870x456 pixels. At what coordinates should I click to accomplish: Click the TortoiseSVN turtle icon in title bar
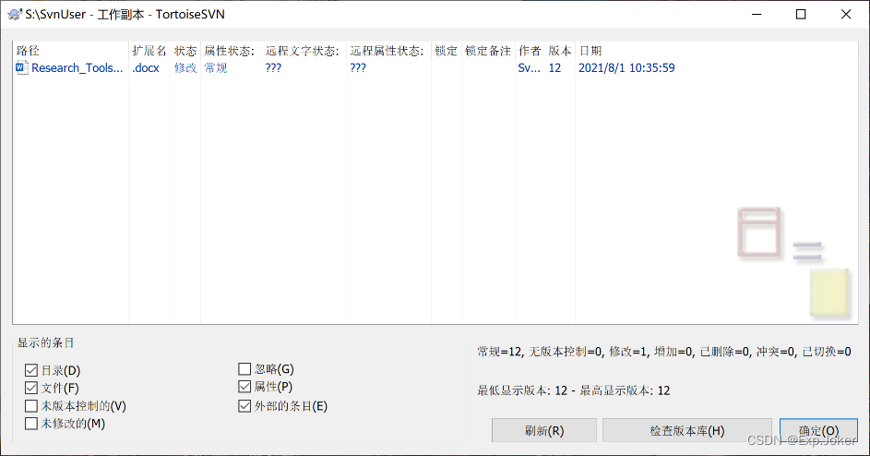(x=14, y=14)
